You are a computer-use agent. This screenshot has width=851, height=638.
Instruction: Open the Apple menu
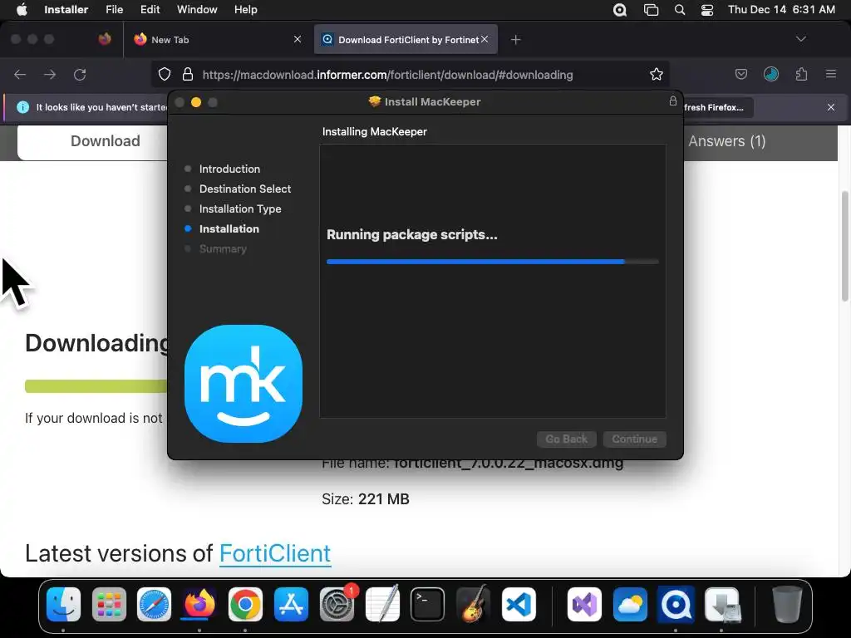[22, 9]
